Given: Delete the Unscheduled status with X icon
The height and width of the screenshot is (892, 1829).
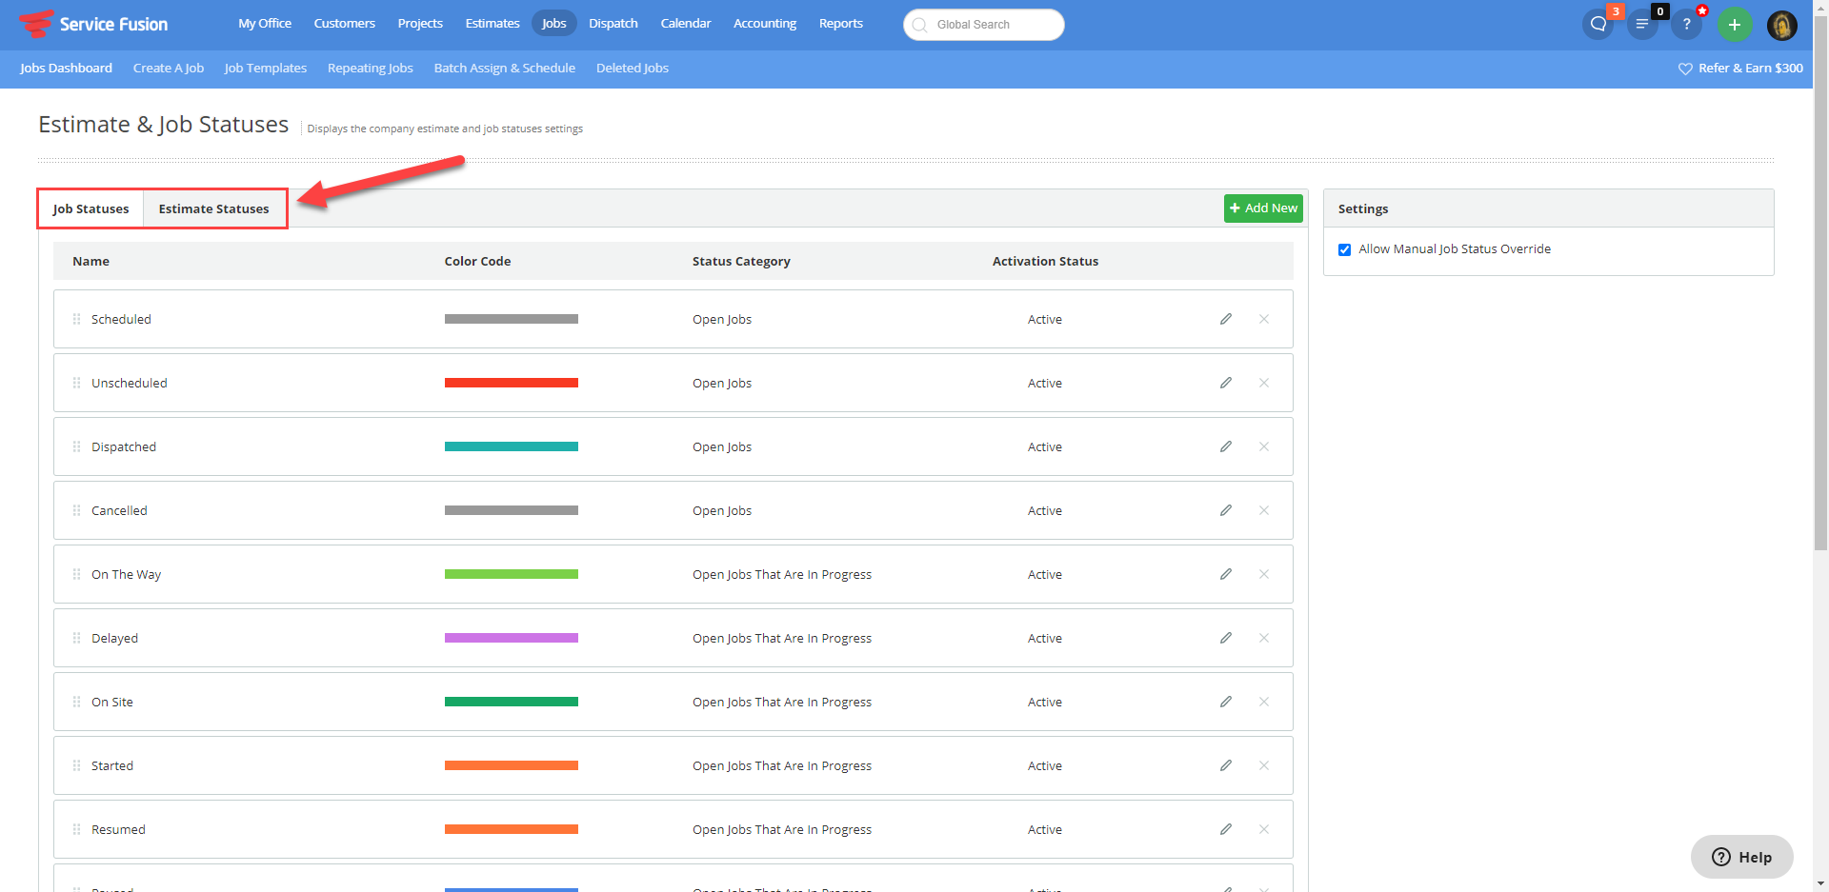Looking at the screenshot, I should coord(1264,383).
